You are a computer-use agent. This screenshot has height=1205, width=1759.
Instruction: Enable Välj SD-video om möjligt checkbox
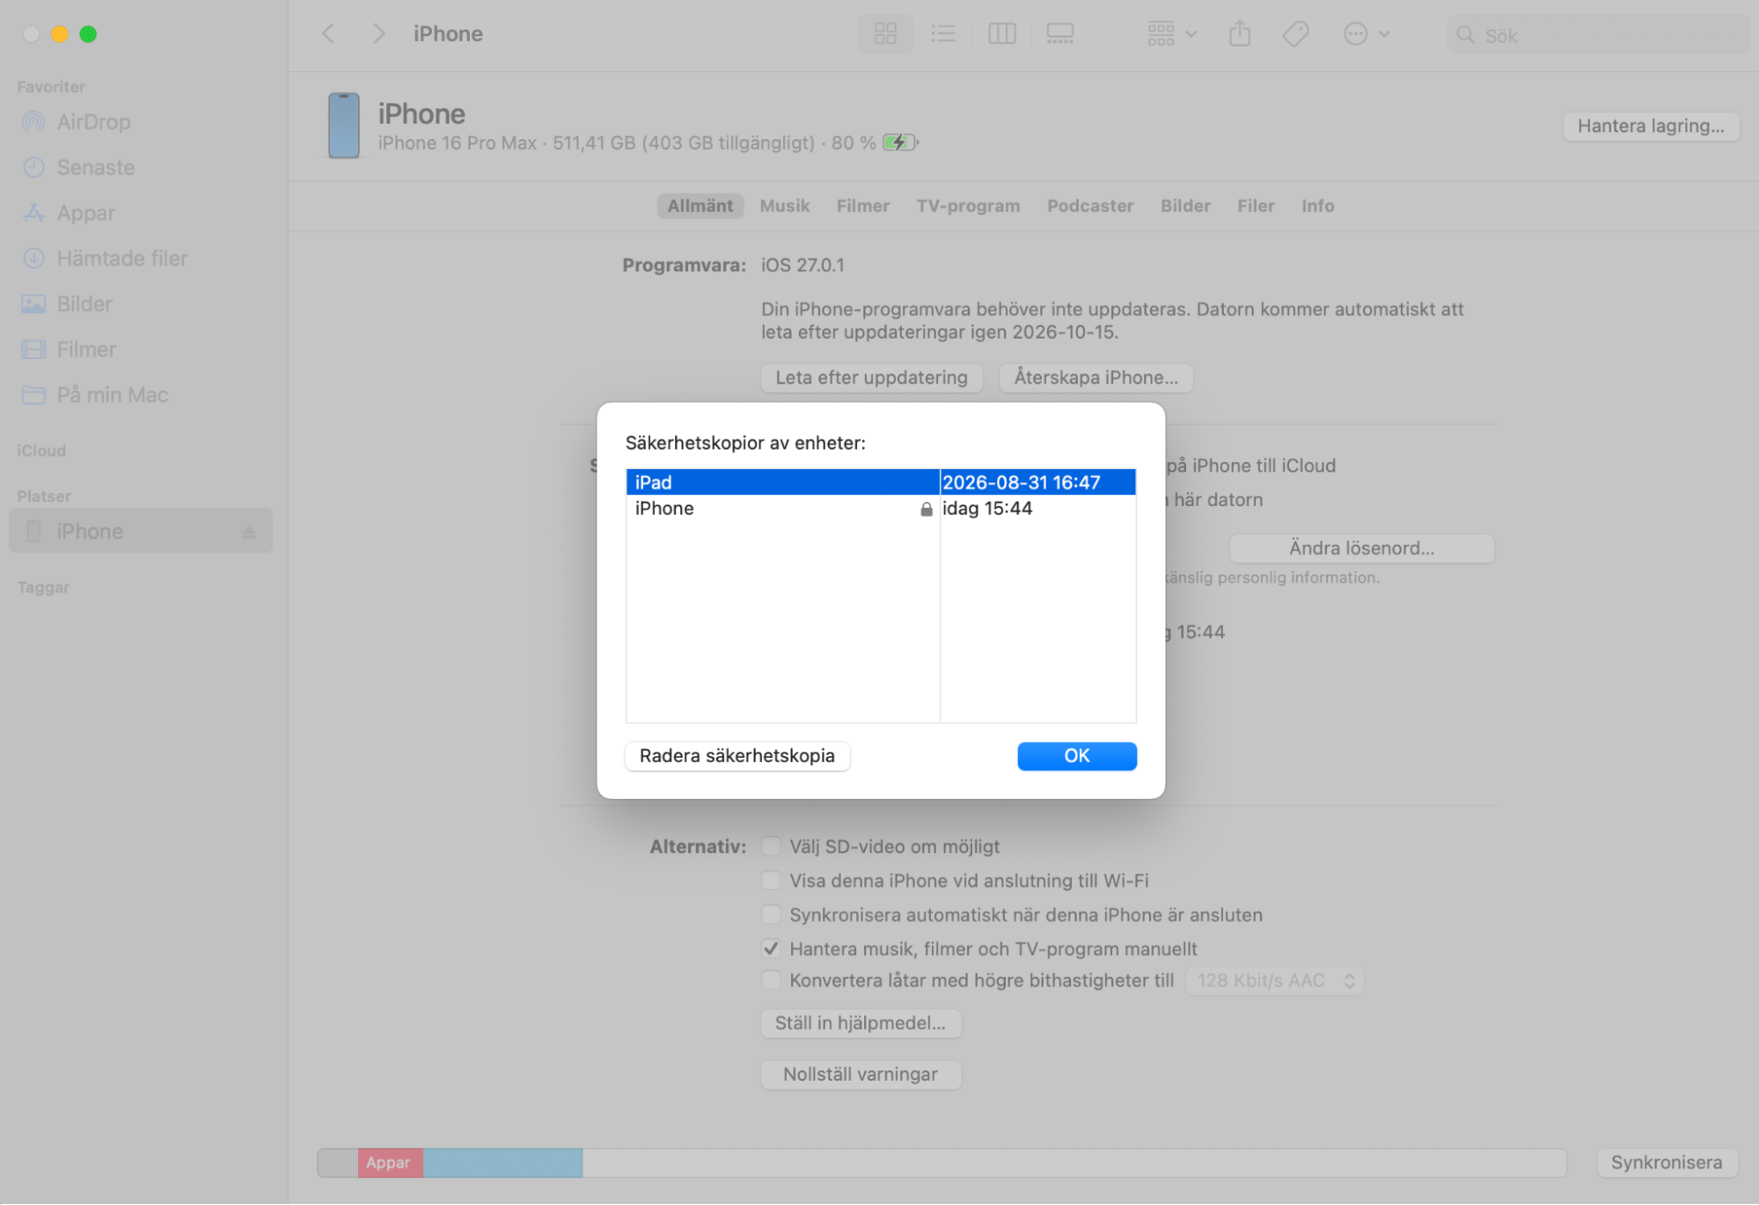(x=771, y=847)
